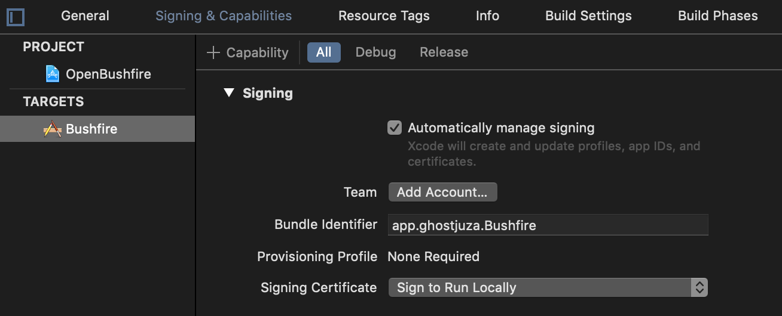This screenshot has width=782, height=316.
Task: Select the Release configuration filter
Action: pyautogui.click(x=444, y=52)
